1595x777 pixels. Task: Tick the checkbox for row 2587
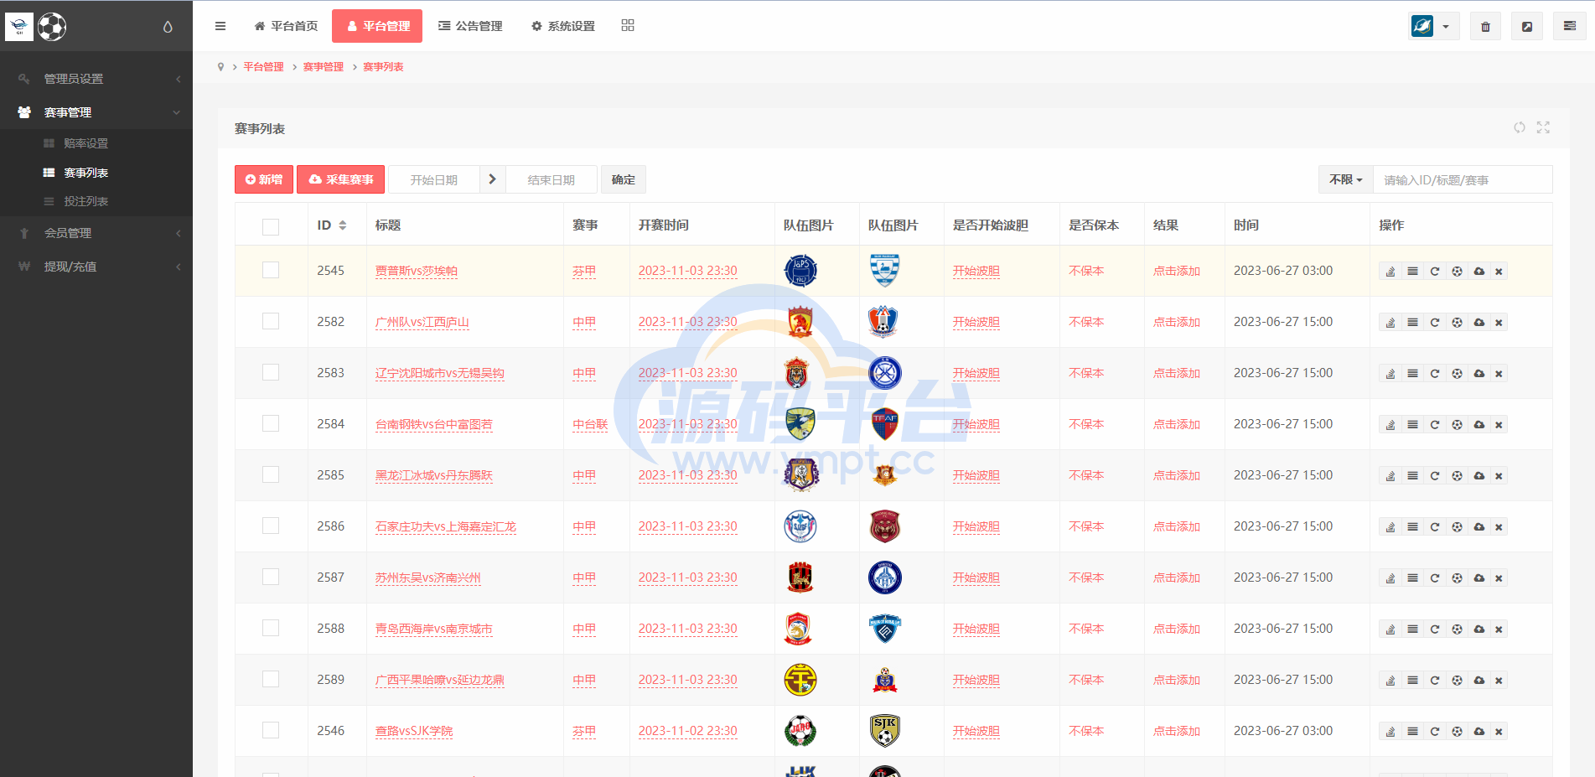271,577
